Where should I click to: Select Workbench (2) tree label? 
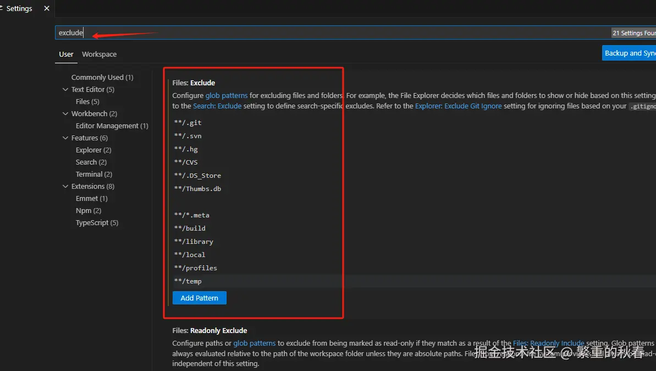point(94,114)
